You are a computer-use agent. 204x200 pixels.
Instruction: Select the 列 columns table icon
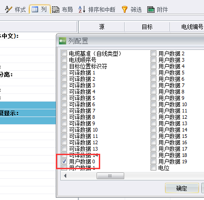(x=35, y=10)
